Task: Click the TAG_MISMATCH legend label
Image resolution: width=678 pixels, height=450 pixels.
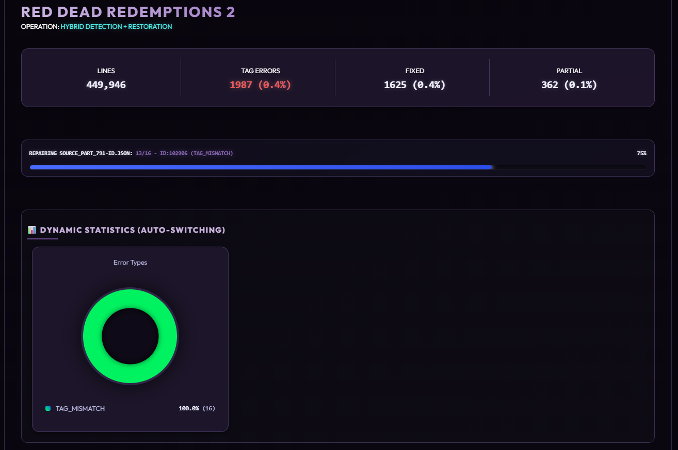Action: coord(80,408)
